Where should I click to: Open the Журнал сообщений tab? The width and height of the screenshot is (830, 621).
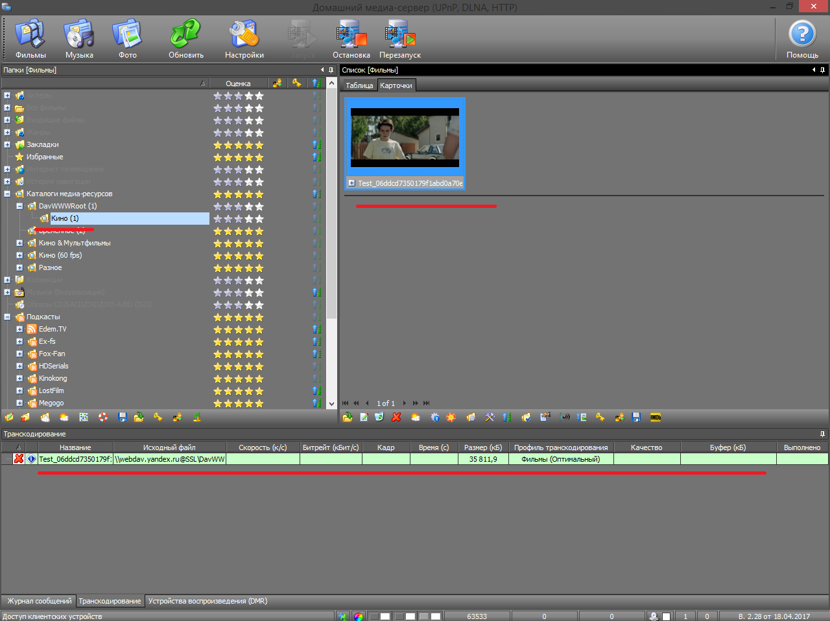click(39, 601)
